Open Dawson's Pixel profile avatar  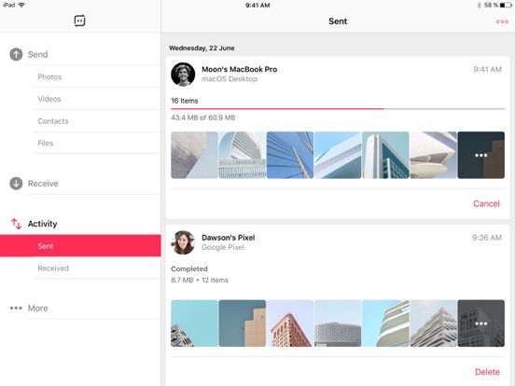[x=183, y=242]
